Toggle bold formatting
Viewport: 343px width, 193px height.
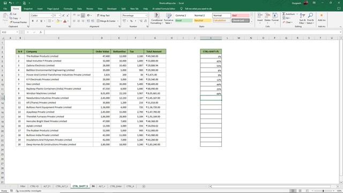[x=33, y=21]
